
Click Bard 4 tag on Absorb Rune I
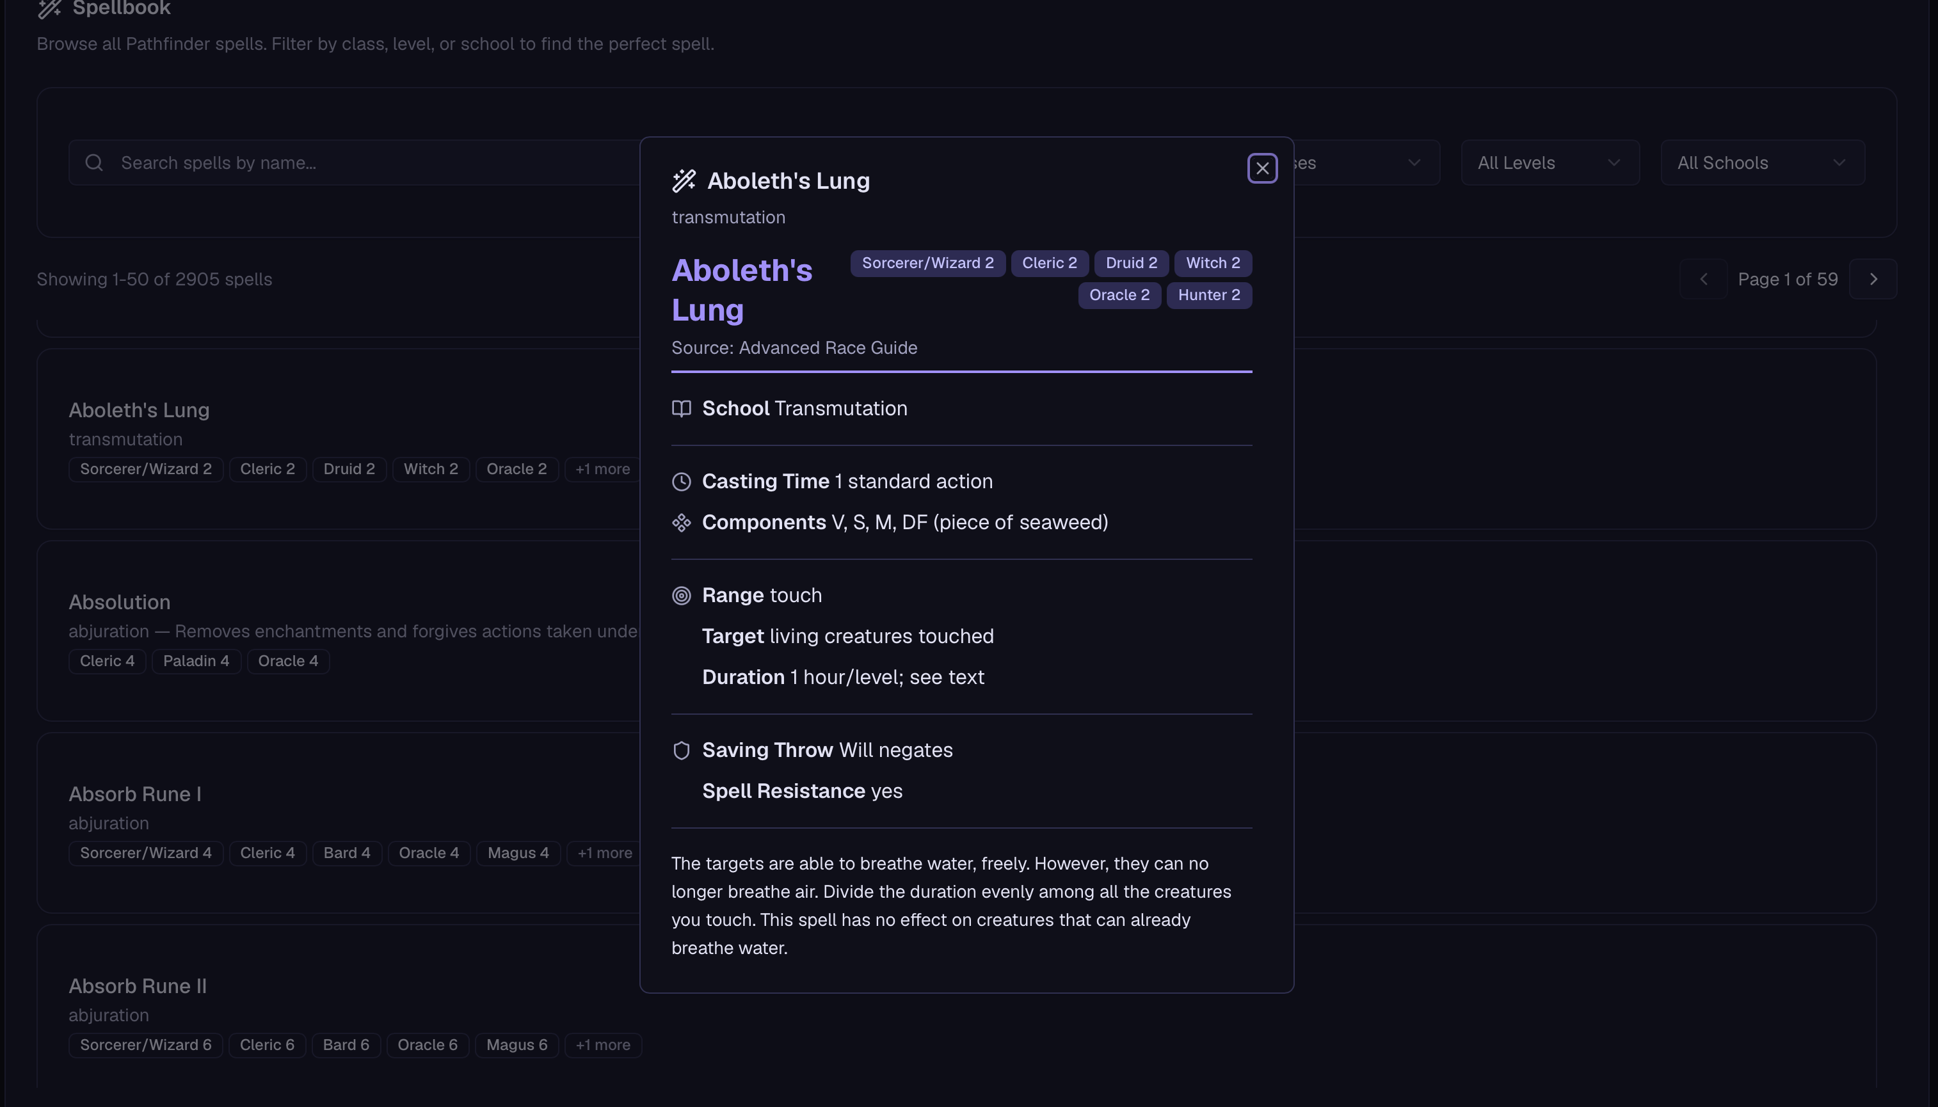tap(347, 853)
